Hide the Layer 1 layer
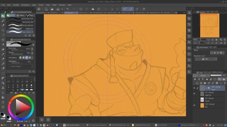This screenshot has width=227, height=127. coord(194,88)
